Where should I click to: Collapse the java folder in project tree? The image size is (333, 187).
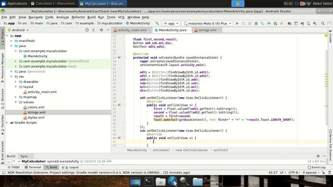click(x=11, y=46)
